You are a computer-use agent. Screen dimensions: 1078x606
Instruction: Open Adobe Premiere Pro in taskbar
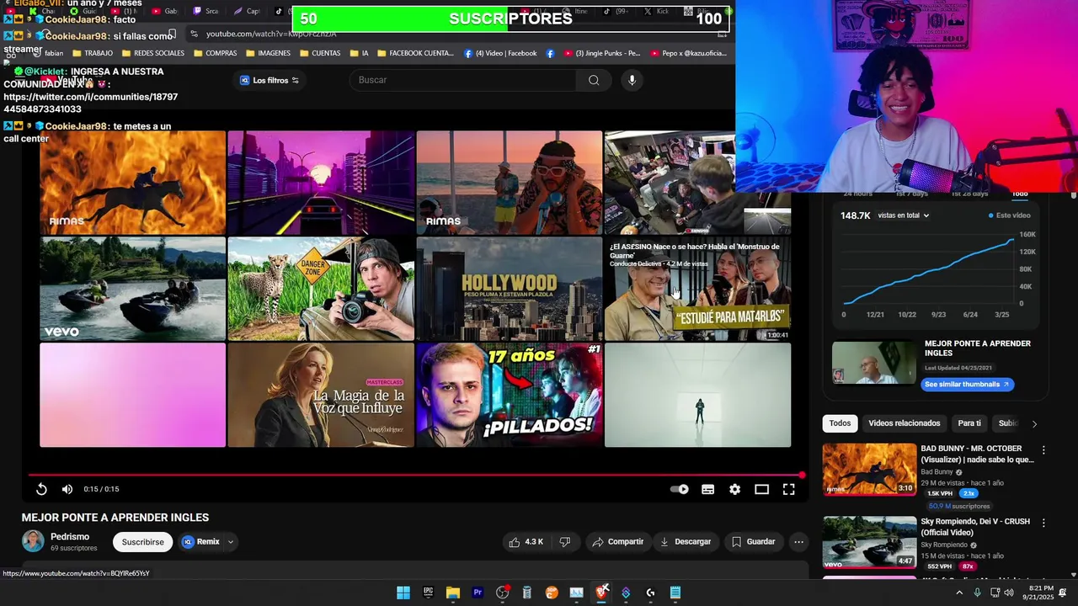coord(478,593)
